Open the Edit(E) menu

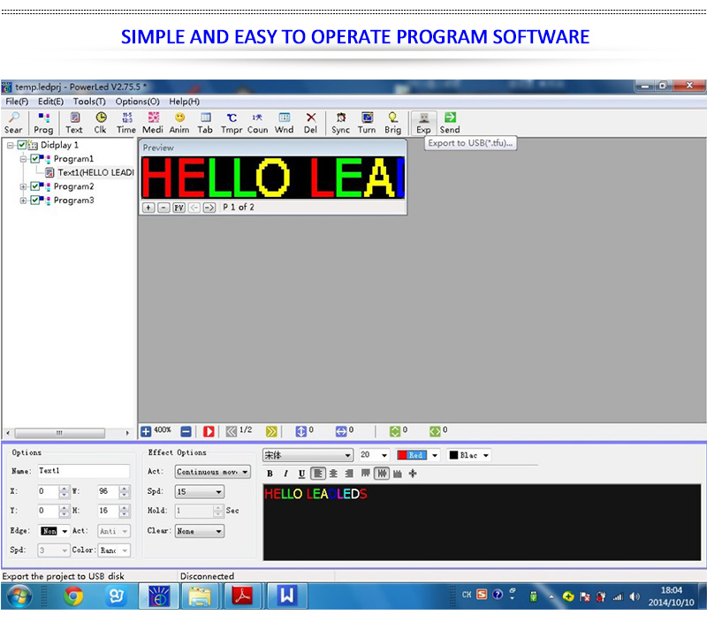[50, 102]
